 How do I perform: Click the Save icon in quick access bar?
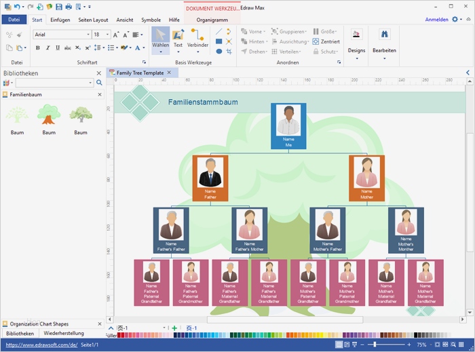pos(59,7)
